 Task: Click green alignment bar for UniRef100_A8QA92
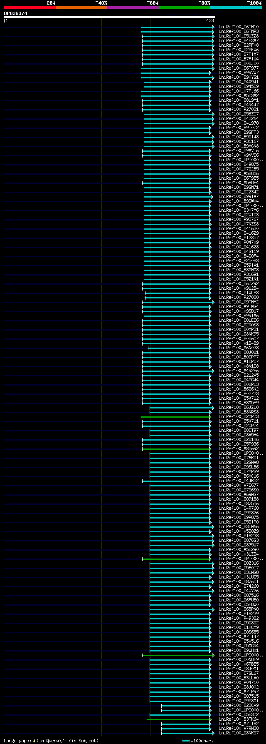pyautogui.click(x=177, y=448)
